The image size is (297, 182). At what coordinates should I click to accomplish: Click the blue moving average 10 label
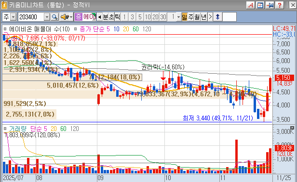pos(117,29)
